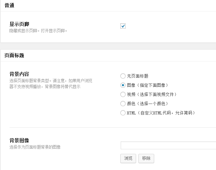Click the 背景图像 URL input field
Screen dimensions: 216x170
[168, 145]
